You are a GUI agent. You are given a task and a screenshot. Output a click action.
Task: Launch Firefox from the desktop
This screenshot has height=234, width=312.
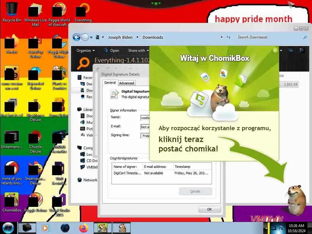(x=12, y=44)
